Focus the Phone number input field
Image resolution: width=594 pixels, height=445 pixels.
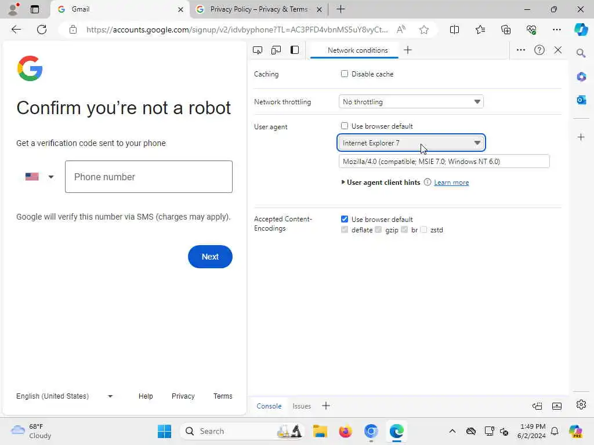tap(148, 177)
